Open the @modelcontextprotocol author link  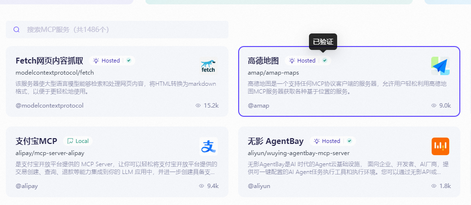coord(49,106)
